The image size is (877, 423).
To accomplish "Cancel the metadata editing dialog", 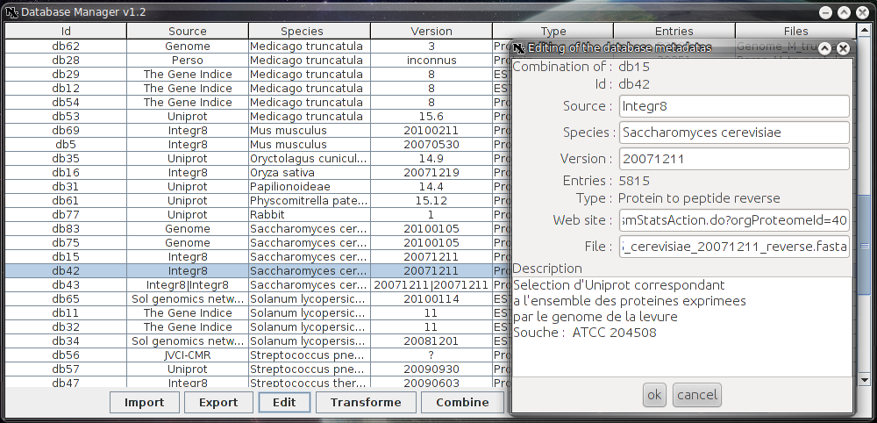I will click(x=696, y=395).
